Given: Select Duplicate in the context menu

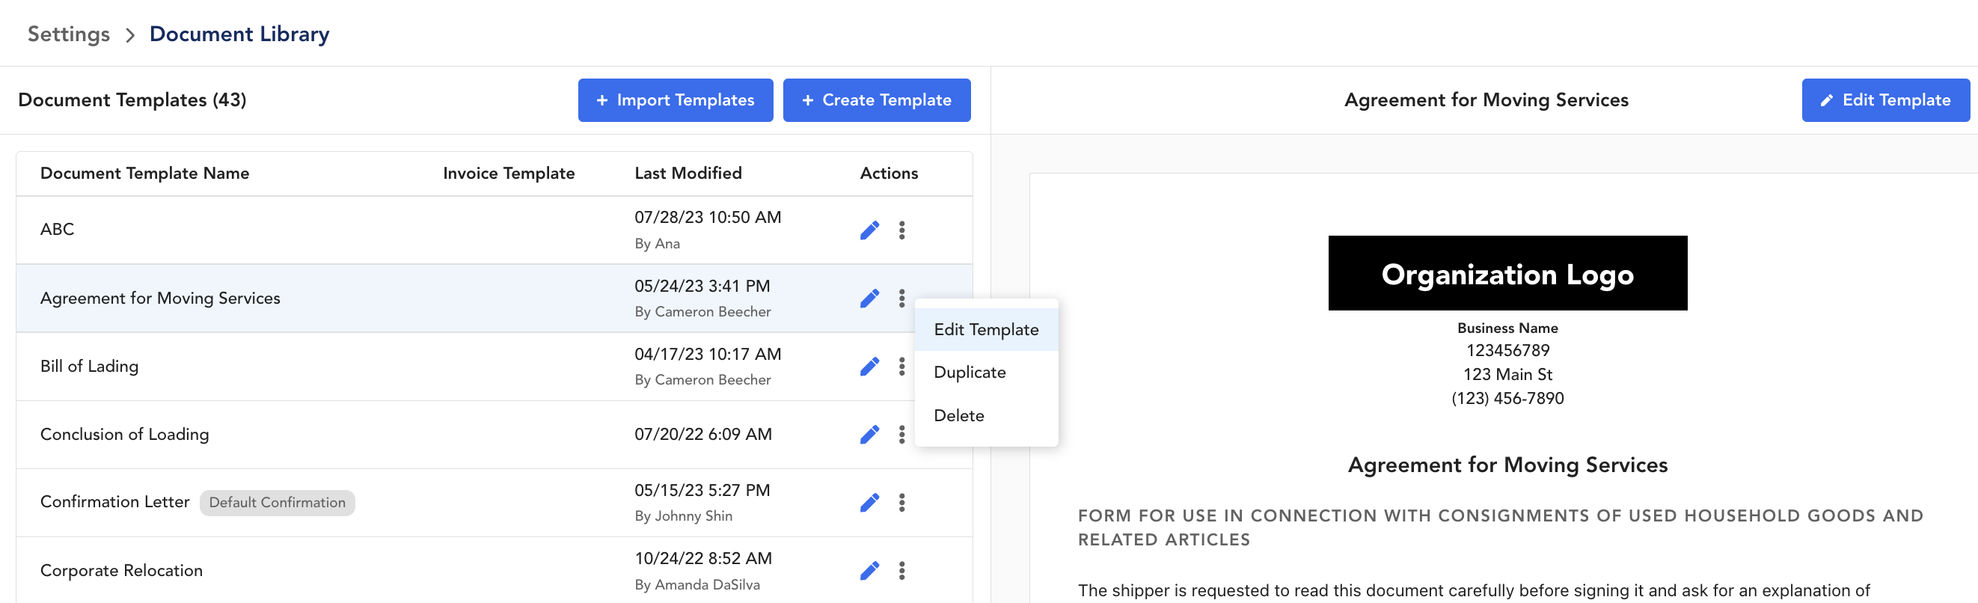Looking at the screenshot, I should [x=986, y=373].
